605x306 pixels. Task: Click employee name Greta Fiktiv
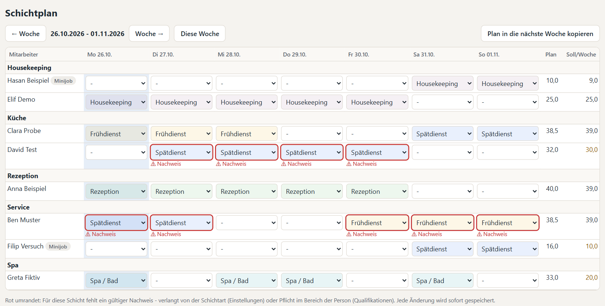24,278
